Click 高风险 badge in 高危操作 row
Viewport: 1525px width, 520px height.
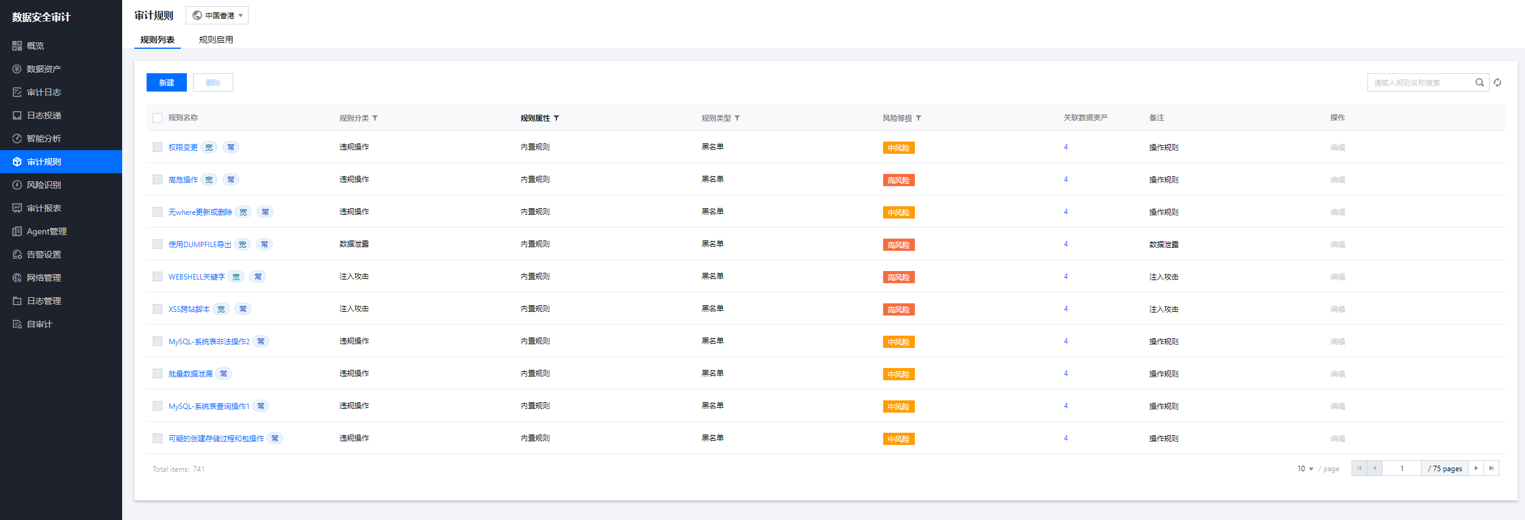(x=898, y=180)
